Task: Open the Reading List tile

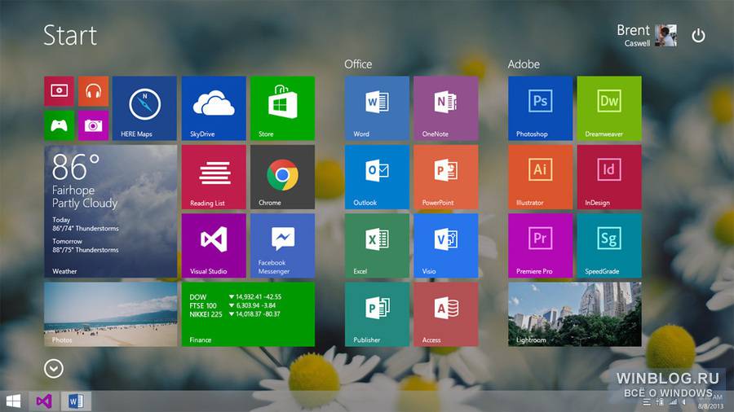Action: pos(214,177)
